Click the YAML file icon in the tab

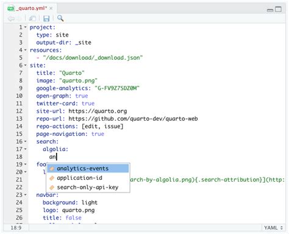(x=11, y=9)
